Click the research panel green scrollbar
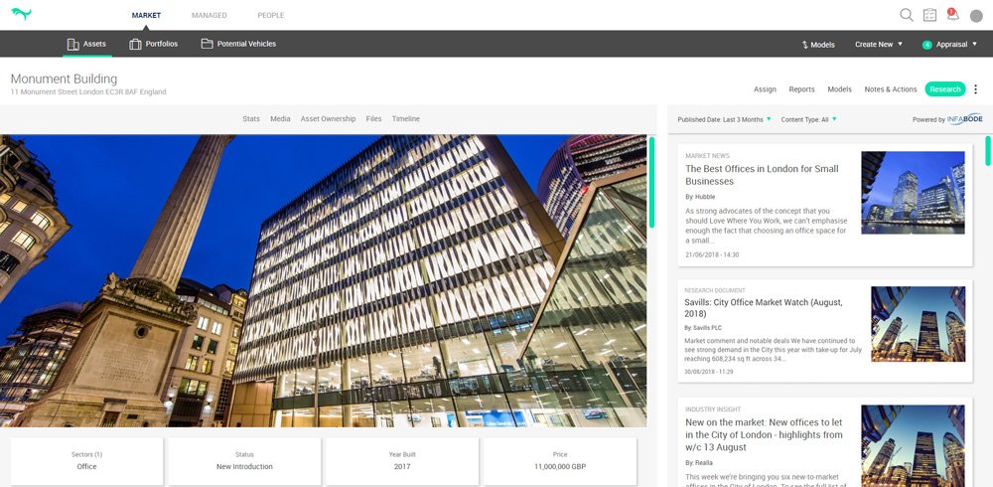 (987, 150)
